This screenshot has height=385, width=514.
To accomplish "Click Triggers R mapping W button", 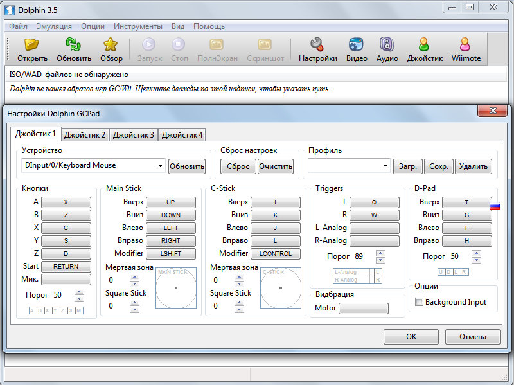I will (375, 215).
